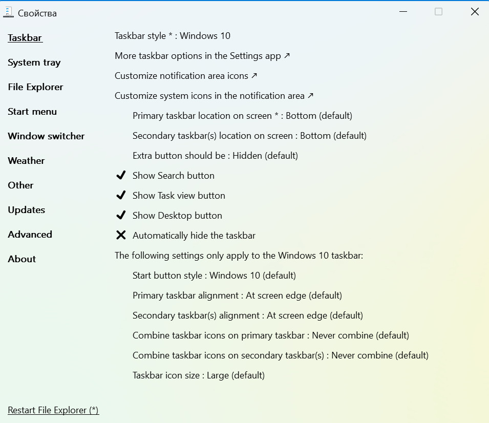489x423 pixels.
Task: Change the Start button style option
Action: point(214,276)
